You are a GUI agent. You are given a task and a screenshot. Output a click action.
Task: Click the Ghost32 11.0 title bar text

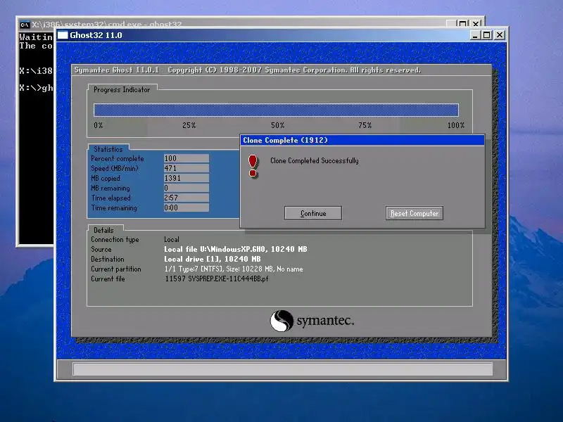click(x=96, y=35)
